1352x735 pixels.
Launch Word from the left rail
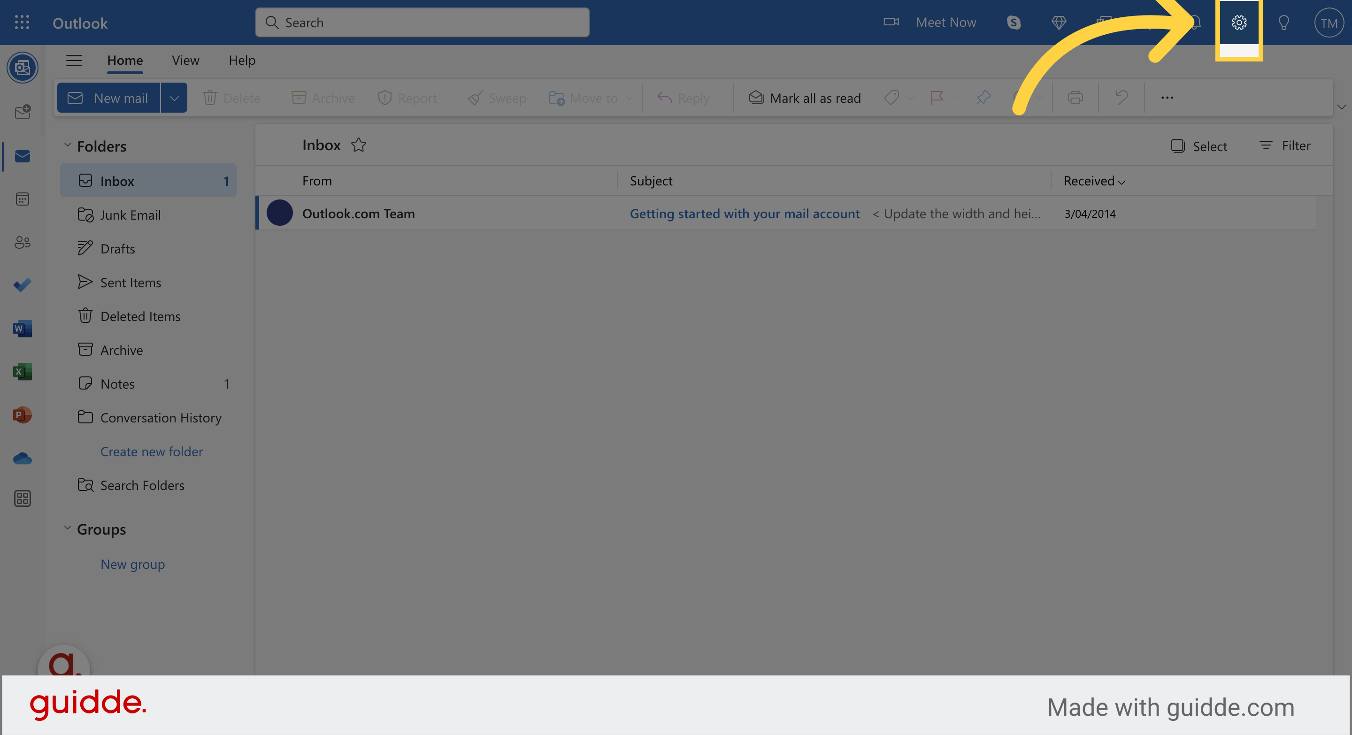tap(23, 329)
